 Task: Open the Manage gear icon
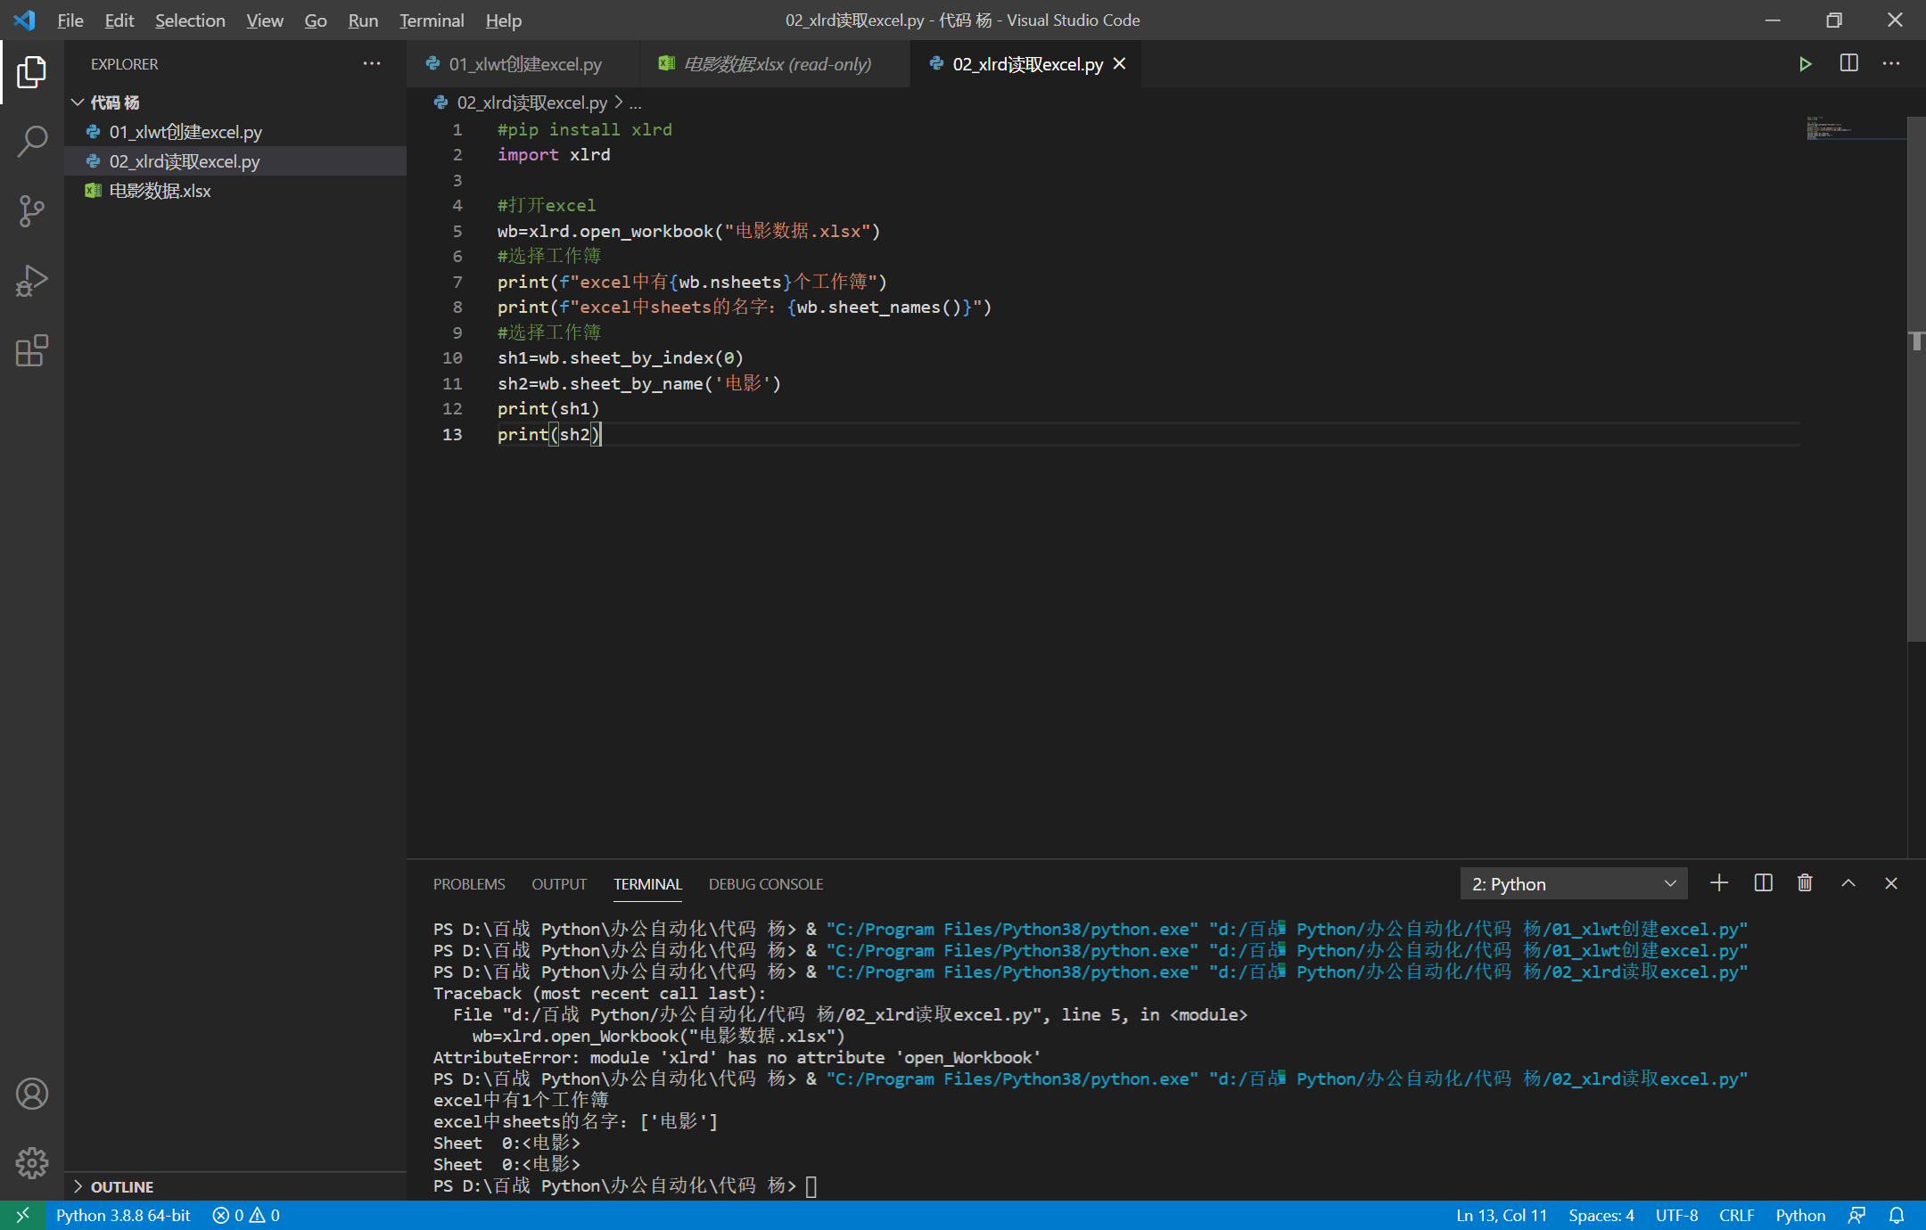coord(32,1163)
